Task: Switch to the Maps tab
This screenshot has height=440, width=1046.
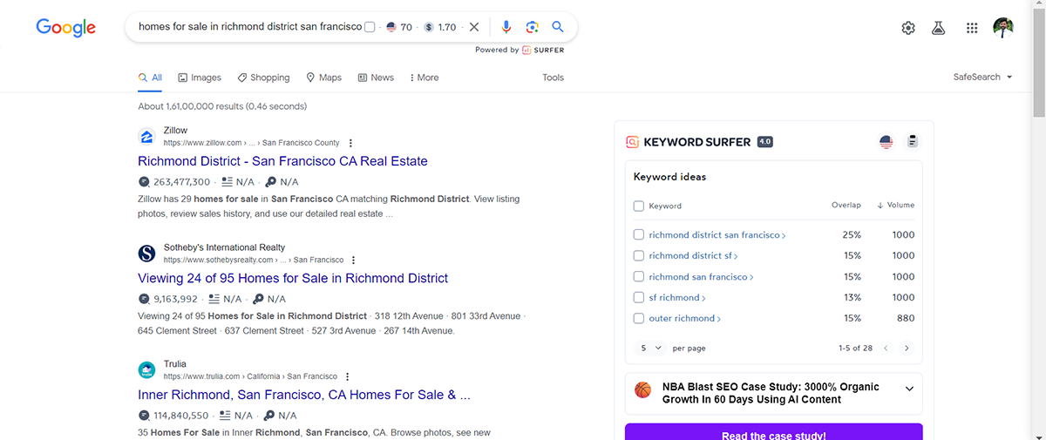Action: pyautogui.click(x=323, y=78)
